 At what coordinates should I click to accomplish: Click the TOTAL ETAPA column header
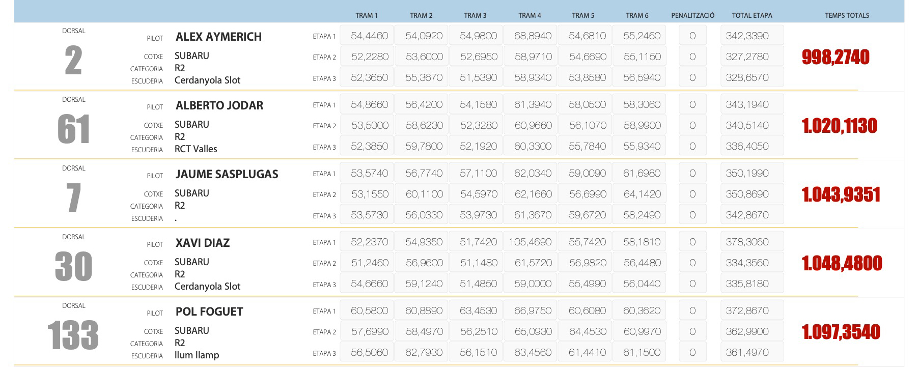752,15
